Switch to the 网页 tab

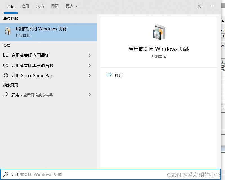[x=55, y=6]
